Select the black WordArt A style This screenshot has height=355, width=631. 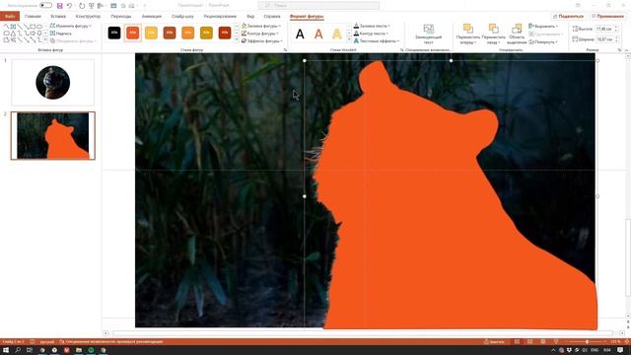coord(300,34)
